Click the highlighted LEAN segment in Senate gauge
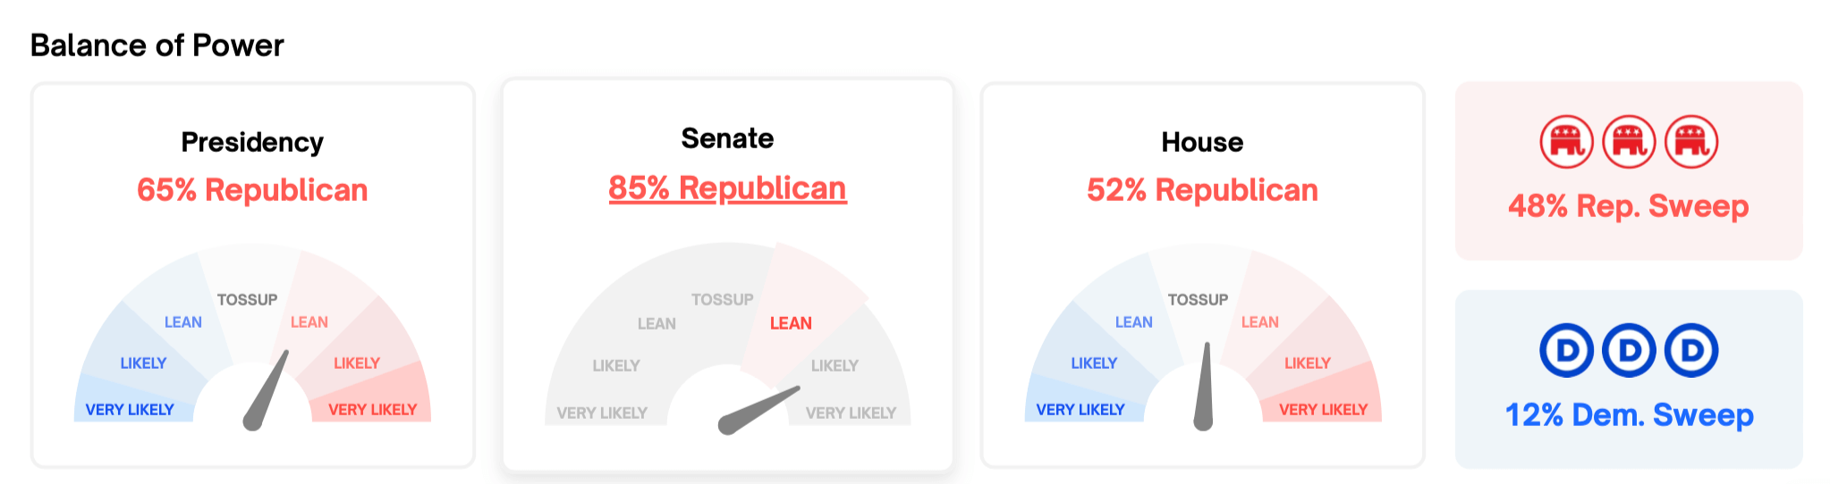Screen dimensions: 1830x484 point(799,308)
